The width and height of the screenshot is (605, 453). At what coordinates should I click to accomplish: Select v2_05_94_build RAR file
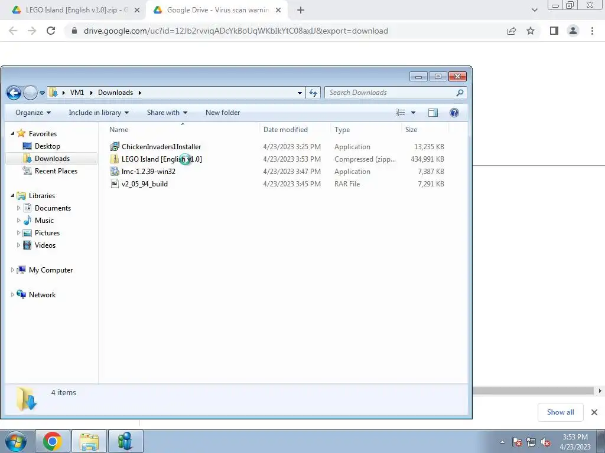(145, 184)
